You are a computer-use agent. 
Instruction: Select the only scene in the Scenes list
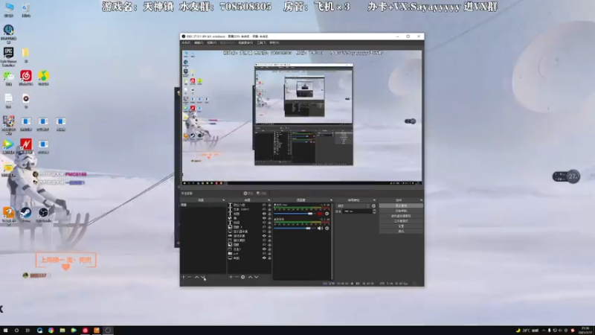click(x=203, y=205)
